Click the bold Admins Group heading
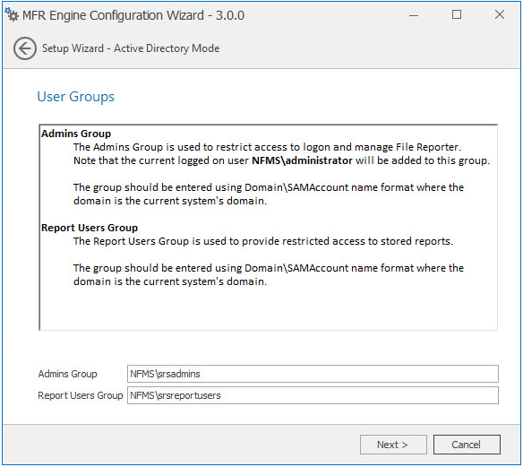 [76, 134]
